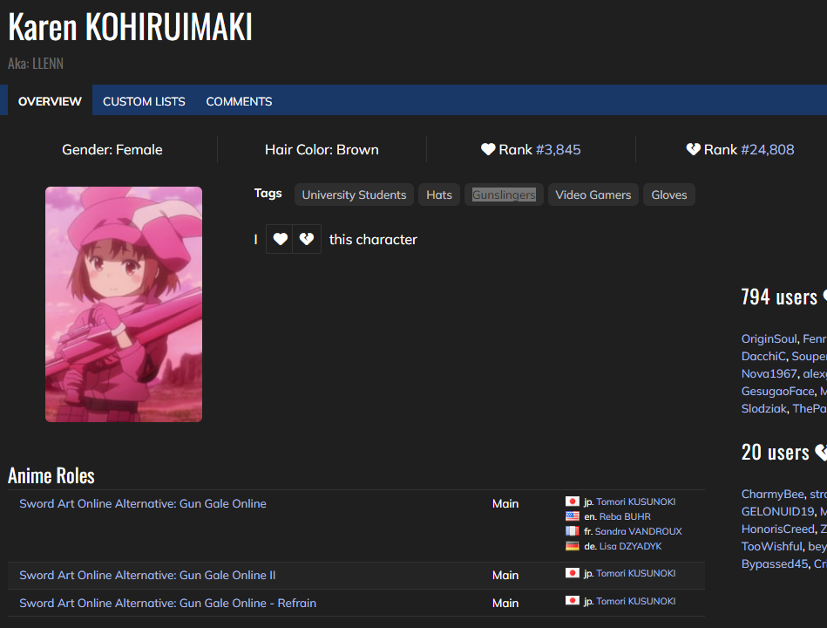Image resolution: width=827 pixels, height=628 pixels.
Task: Visit voice actor Reba BUHR's page
Action: [x=624, y=516]
